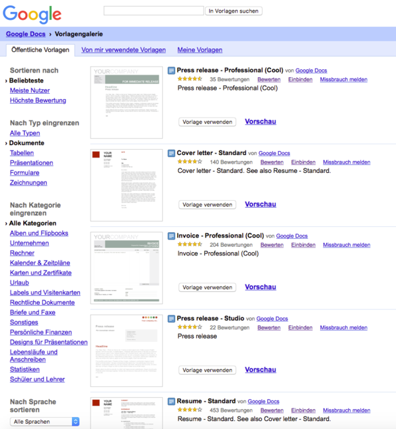Open Lebensläufe und Anschreiben category
Image resolution: width=396 pixels, height=429 pixels.
(x=34, y=356)
